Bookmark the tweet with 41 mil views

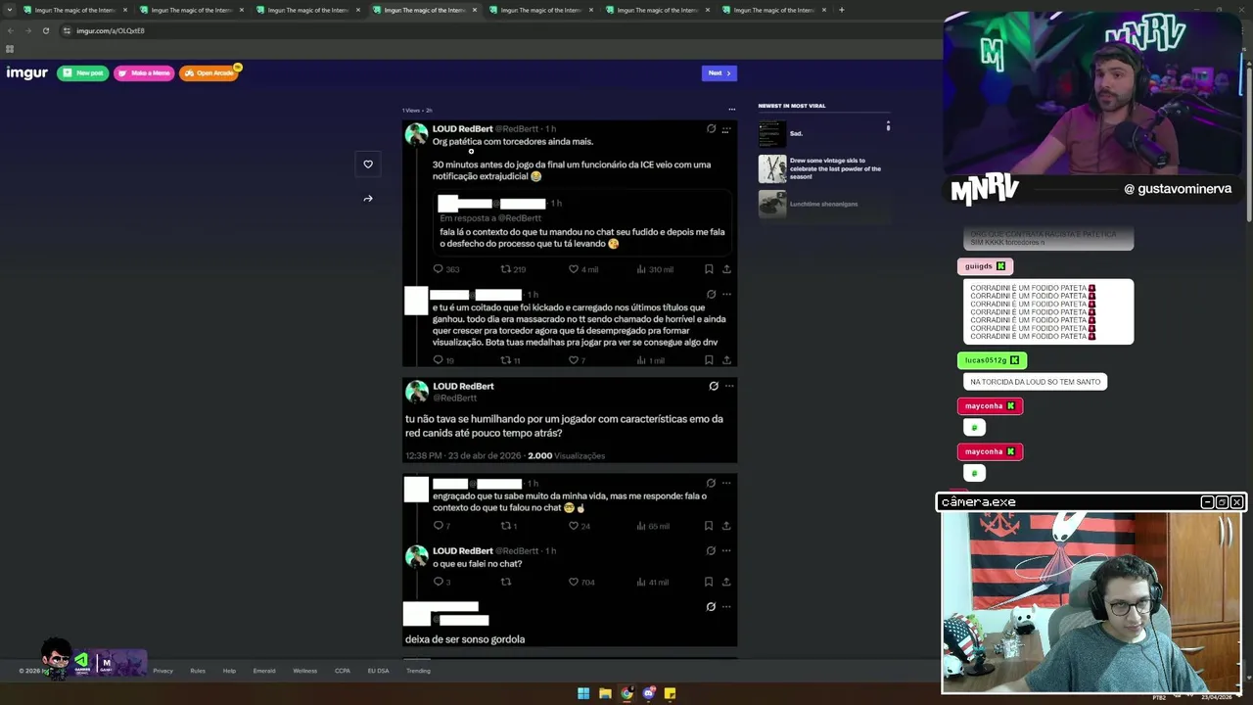(709, 582)
